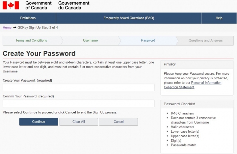Open Personal Information Collection Statement link
Image resolution: width=237 pixels, height=154 pixels.
(x=193, y=85)
